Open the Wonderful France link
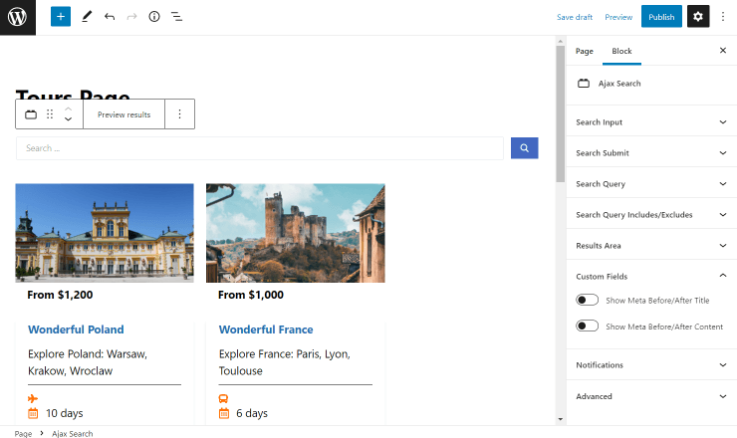 pos(266,329)
